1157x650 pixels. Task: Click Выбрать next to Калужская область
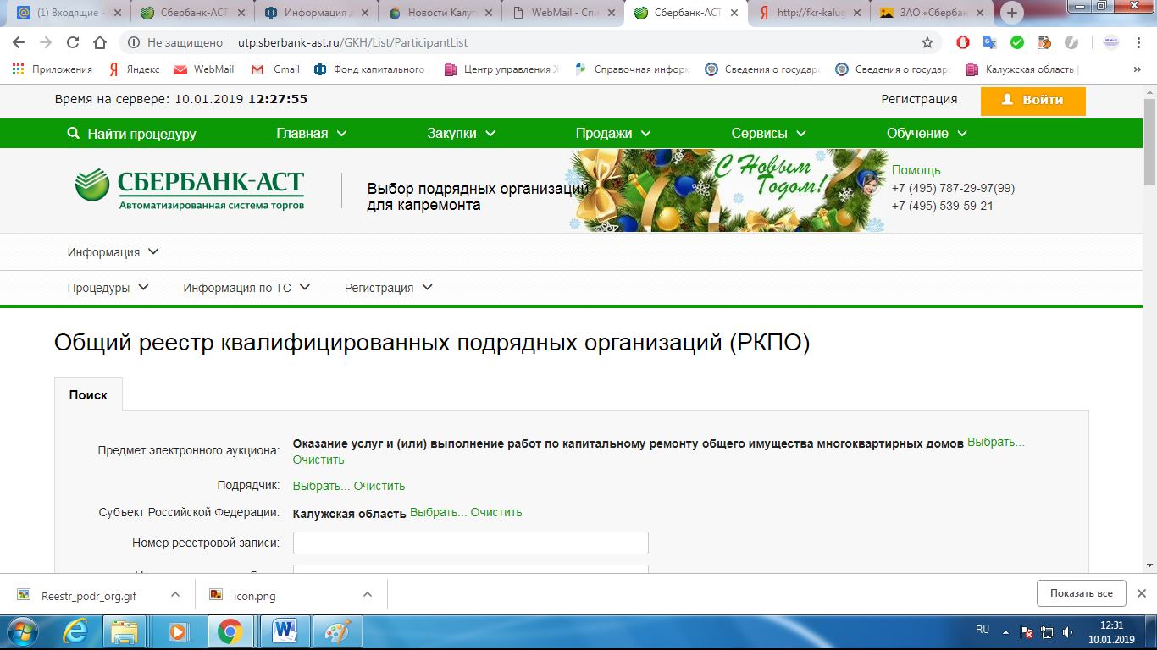click(x=439, y=512)
